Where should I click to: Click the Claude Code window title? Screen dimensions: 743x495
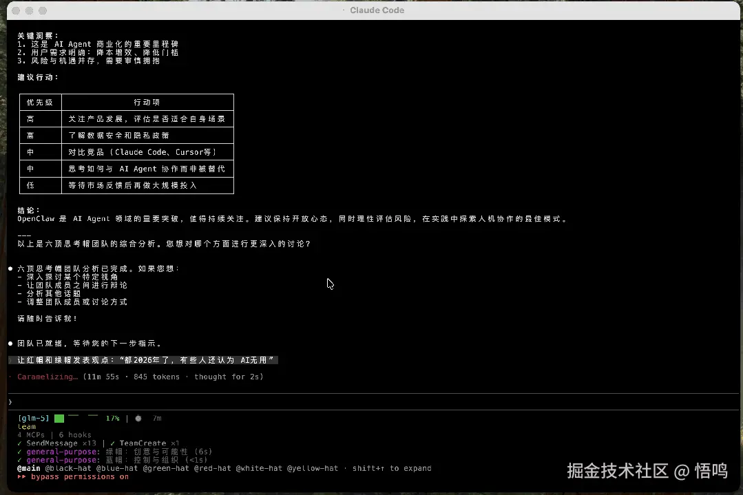coord(377,10)
